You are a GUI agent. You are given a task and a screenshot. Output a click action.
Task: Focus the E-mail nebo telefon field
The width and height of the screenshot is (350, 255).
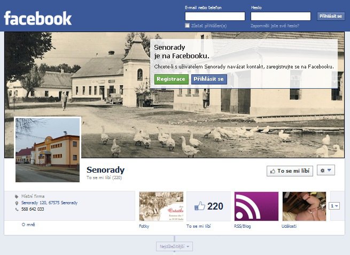point(215,16)
